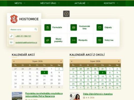The height and width of the screenshot is (100, 134).
Task: Select day 26 in Kalendář akcí
Action: (x=30, y=83)
